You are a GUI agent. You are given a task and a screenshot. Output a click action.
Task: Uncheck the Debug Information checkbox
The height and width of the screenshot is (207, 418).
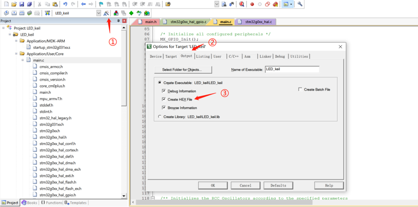(x=164, y=91)
